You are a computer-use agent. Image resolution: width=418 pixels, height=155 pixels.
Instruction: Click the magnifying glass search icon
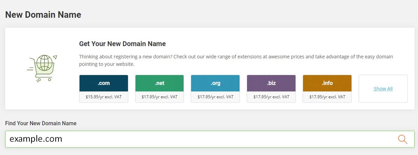(403, 139)
